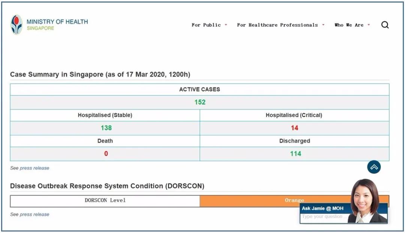Click the 'Ask Jamie @ MOH' chat header

pos(323,208)
